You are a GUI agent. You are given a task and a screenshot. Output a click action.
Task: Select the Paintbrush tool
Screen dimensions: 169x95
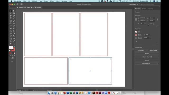click(14, 21)
